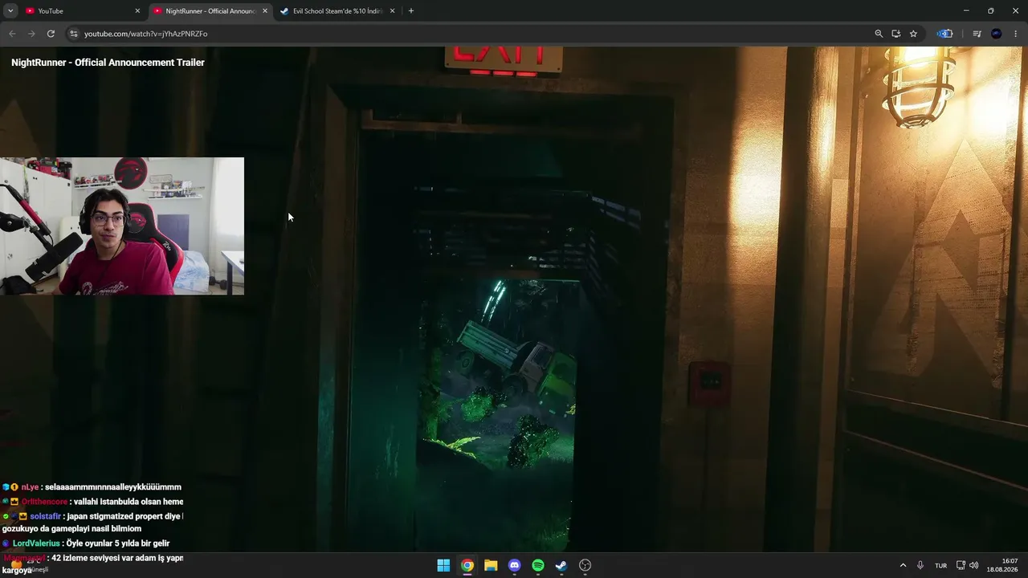Click the trailer video frame
Viewport: 1028px width, 578px height.
514,299
